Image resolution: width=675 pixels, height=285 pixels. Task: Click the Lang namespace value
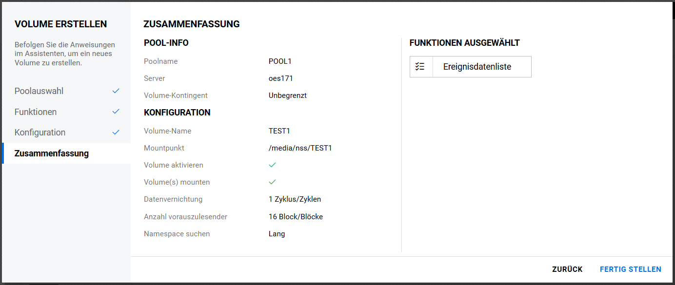tap(277, 234)
